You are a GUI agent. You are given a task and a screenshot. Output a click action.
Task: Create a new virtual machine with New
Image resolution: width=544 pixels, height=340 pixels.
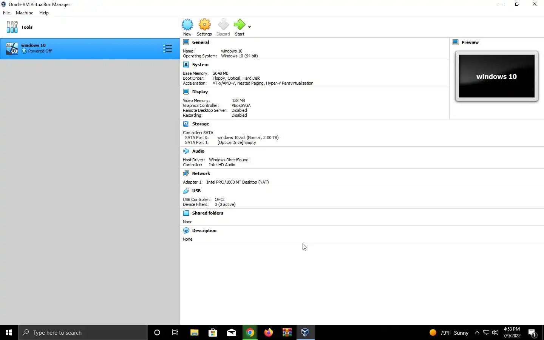coord(187,27)
